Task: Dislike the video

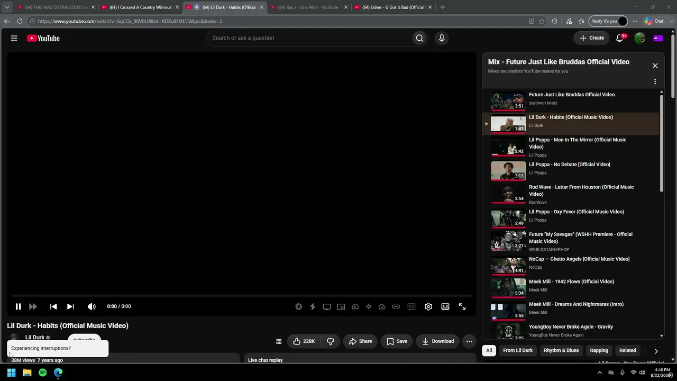Action: pyautogui.click(x=331, y=341)
